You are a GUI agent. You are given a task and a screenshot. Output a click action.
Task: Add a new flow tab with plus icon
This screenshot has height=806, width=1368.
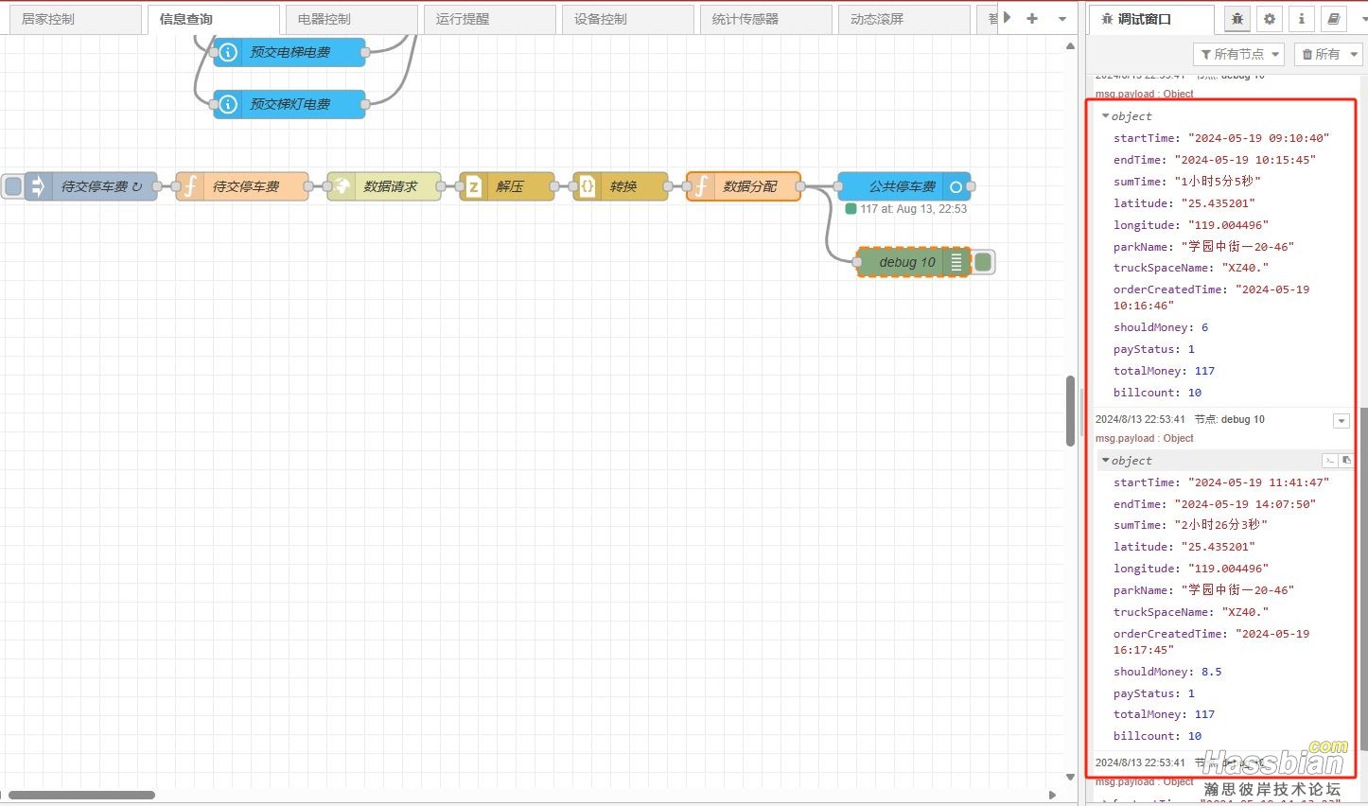(1032, 18)
